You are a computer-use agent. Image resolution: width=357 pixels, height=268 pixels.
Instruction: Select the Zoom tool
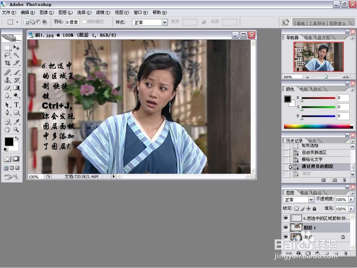coord(16,129)
